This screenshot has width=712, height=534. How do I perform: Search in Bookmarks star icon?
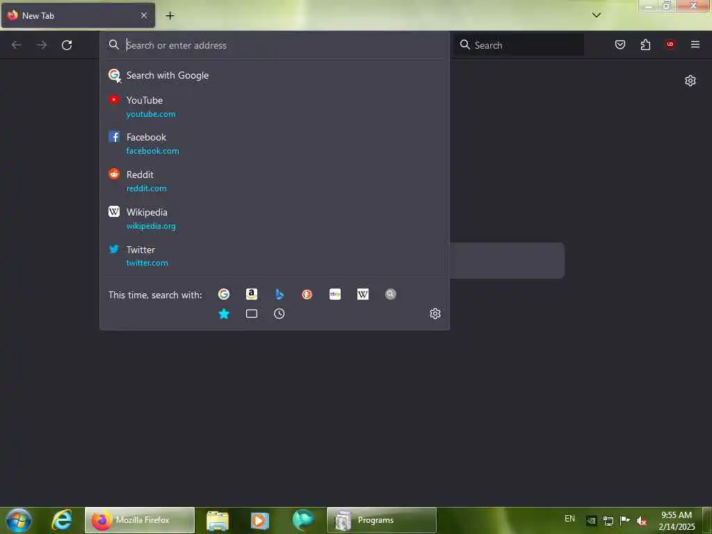pos(223,314)
